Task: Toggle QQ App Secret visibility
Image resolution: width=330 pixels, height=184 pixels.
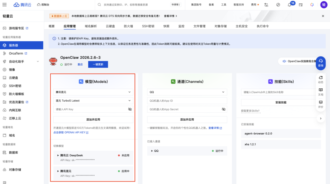Action: [x=223, y=109]
